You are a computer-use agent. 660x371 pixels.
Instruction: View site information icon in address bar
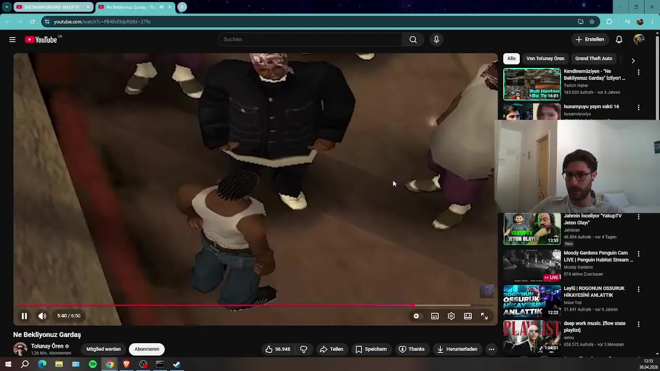click(47, 22)
